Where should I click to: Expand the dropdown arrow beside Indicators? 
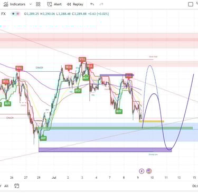click(31, 4)
